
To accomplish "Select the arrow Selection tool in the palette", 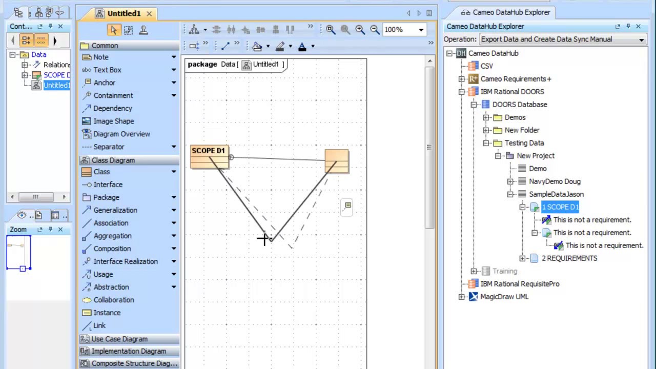I will tap(113, 30).
